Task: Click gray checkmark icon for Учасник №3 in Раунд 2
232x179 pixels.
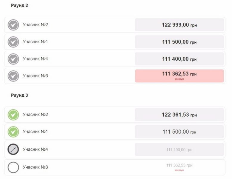Action: 13,76
